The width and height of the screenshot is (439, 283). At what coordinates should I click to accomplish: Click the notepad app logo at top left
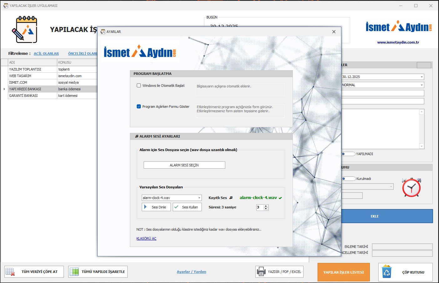25,29
